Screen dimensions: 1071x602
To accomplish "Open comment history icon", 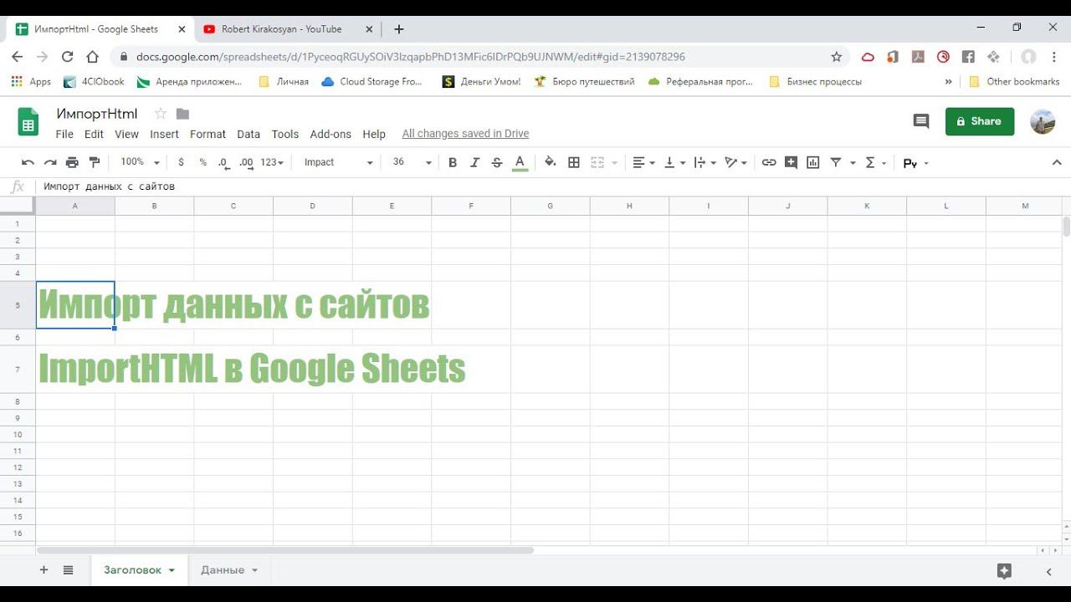I will [921, 121].
